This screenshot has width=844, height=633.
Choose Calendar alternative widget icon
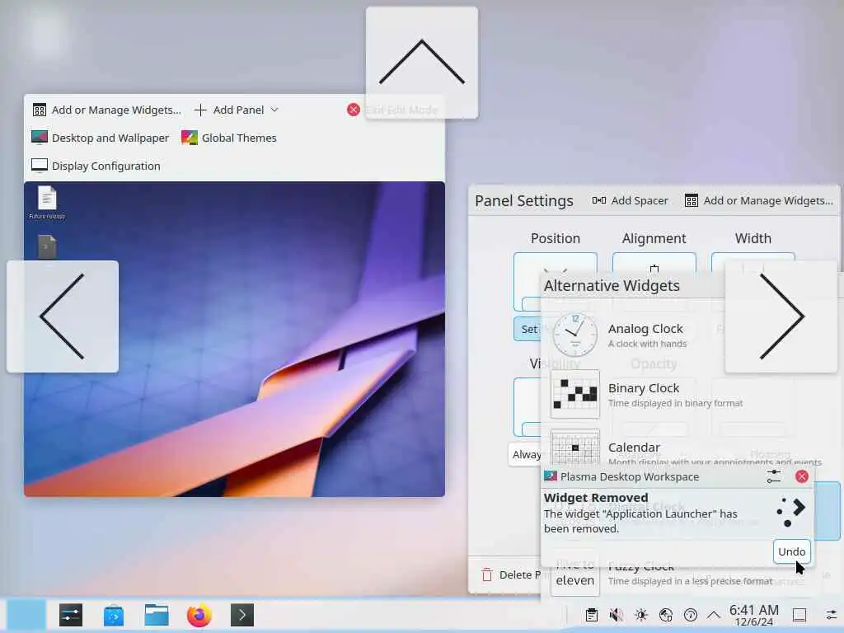click(x=574, y=447)
